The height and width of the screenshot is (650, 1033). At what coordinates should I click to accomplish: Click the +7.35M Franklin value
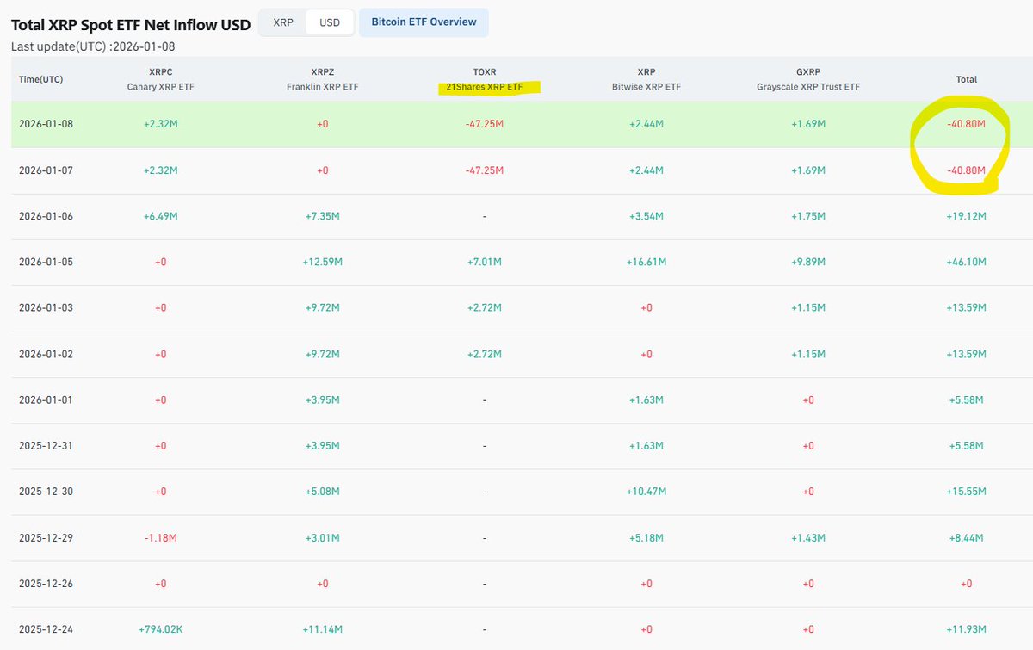[x=322, y=216]
